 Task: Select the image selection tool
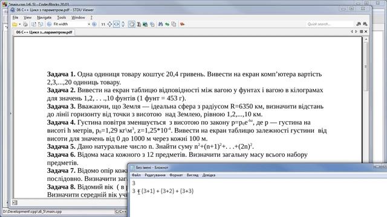coord(145,24)
